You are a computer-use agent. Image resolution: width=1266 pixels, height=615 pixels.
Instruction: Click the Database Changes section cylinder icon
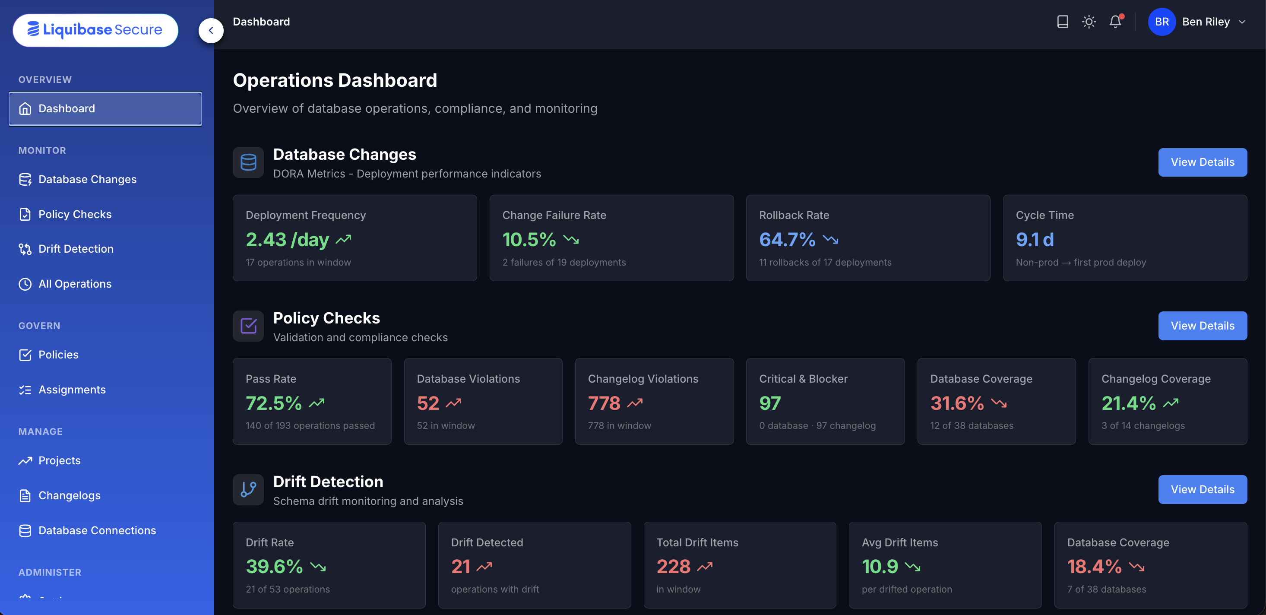[248, 162]
